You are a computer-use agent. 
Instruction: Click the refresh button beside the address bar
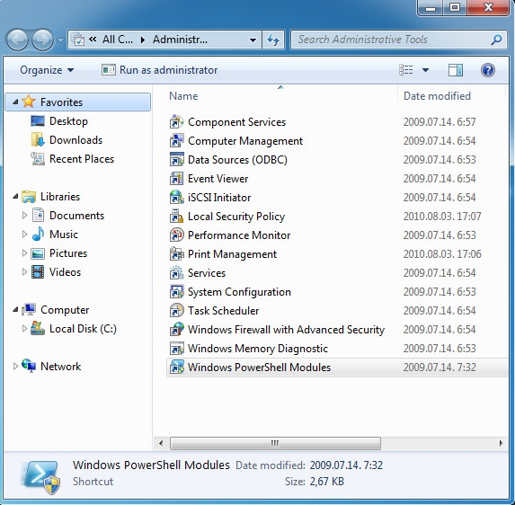coord(273,40)
